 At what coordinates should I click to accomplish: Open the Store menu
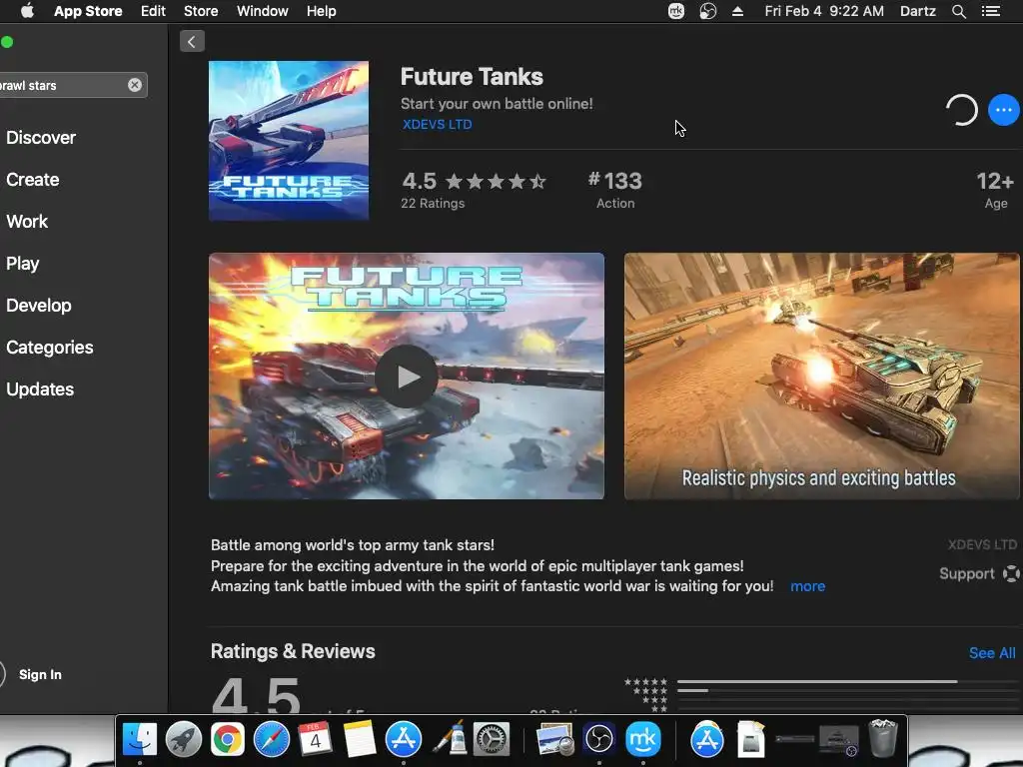click(201, 11)
